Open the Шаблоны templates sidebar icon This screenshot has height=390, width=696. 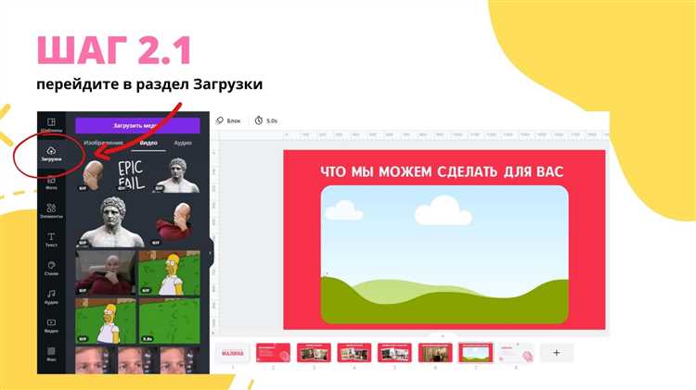(x=51, y=125)
